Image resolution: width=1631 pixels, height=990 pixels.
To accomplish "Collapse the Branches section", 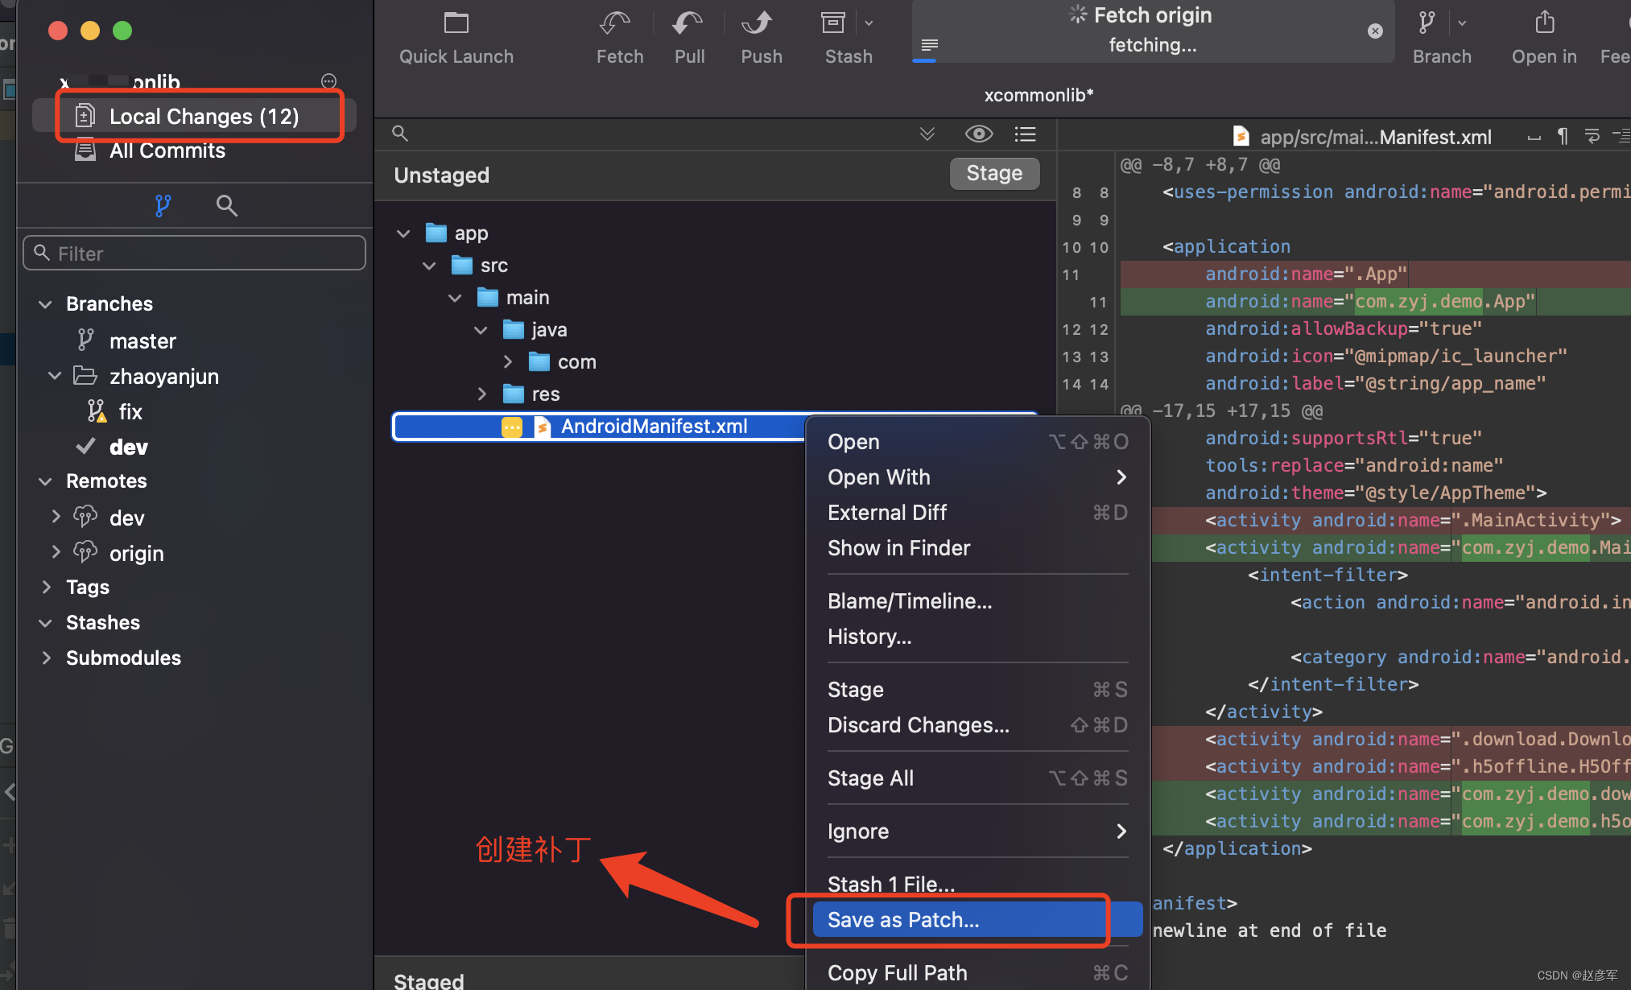I will [x=46, y=304].
